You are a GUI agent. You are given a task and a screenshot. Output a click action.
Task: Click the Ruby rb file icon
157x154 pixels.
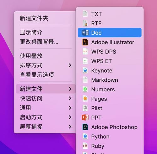point(85,146)
